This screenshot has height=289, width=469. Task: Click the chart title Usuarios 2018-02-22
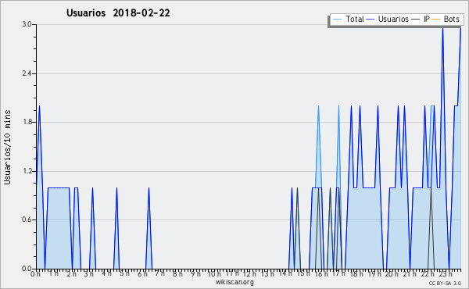click(118, 13)
